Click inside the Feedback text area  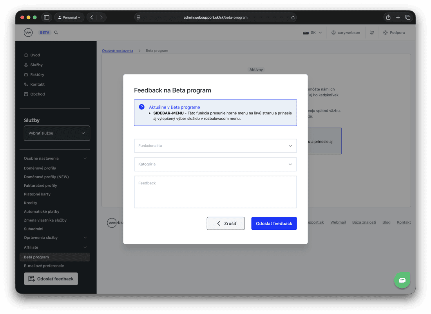pyautogui.click(x=215, y=192)
